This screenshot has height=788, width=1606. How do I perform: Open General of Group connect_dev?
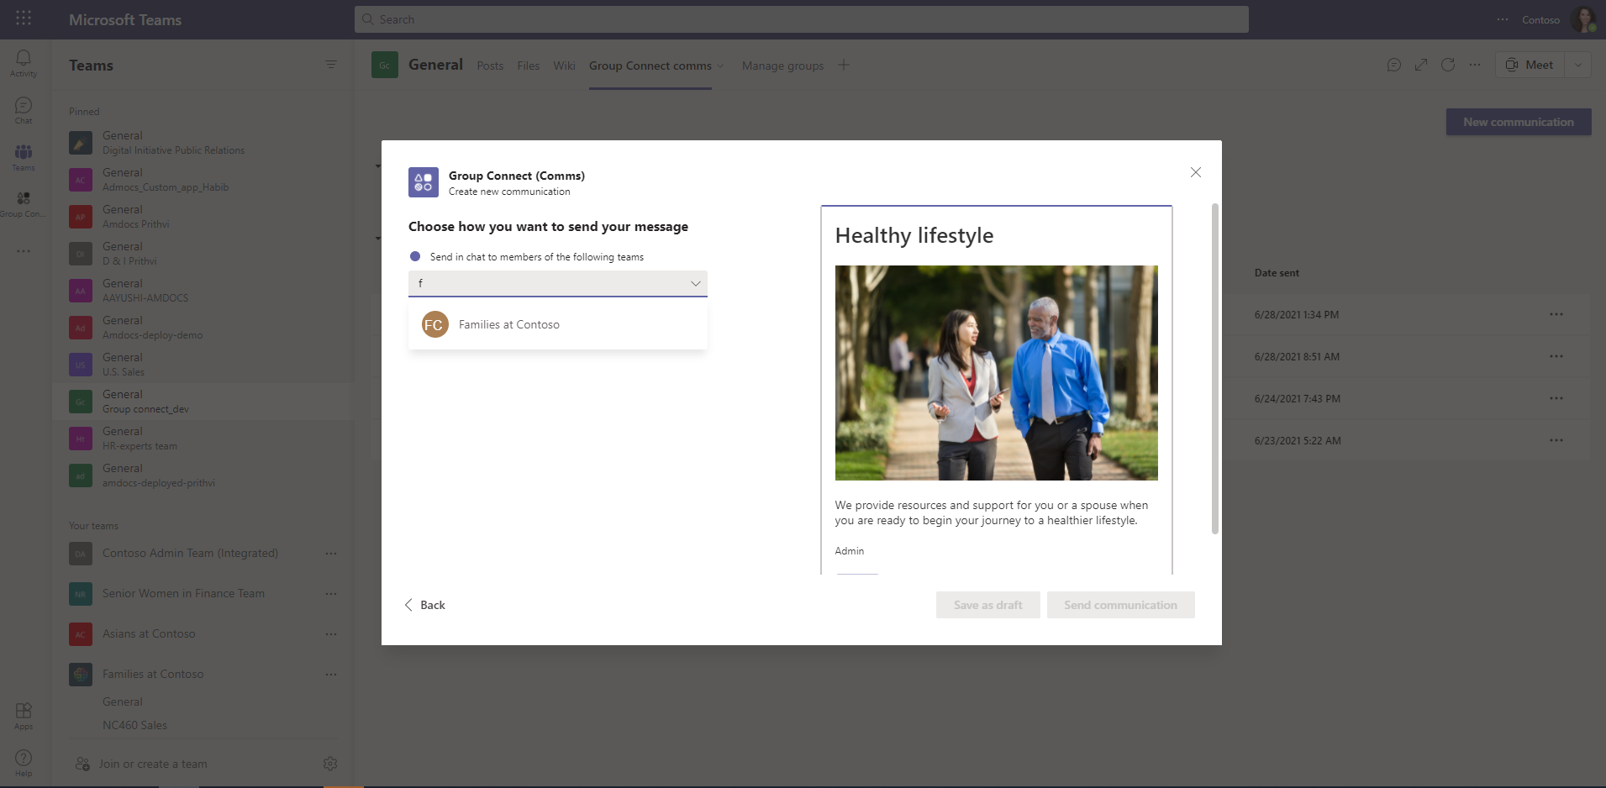coord(202,402)
